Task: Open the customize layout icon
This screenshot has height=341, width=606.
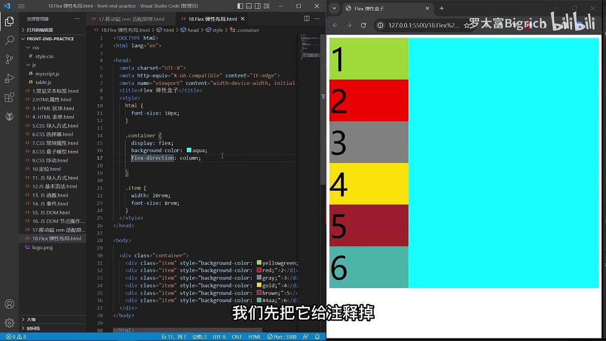Action: pos(267,6)
